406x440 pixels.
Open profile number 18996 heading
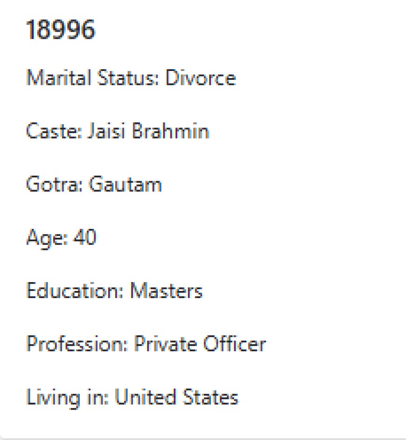coord(61,29)
